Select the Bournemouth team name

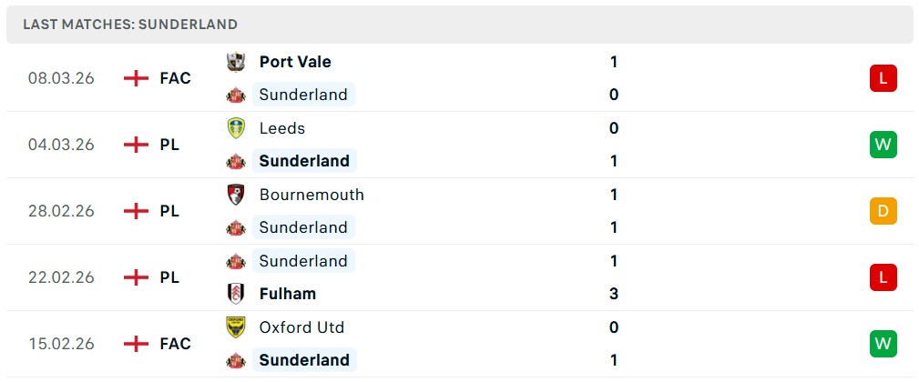311,195
